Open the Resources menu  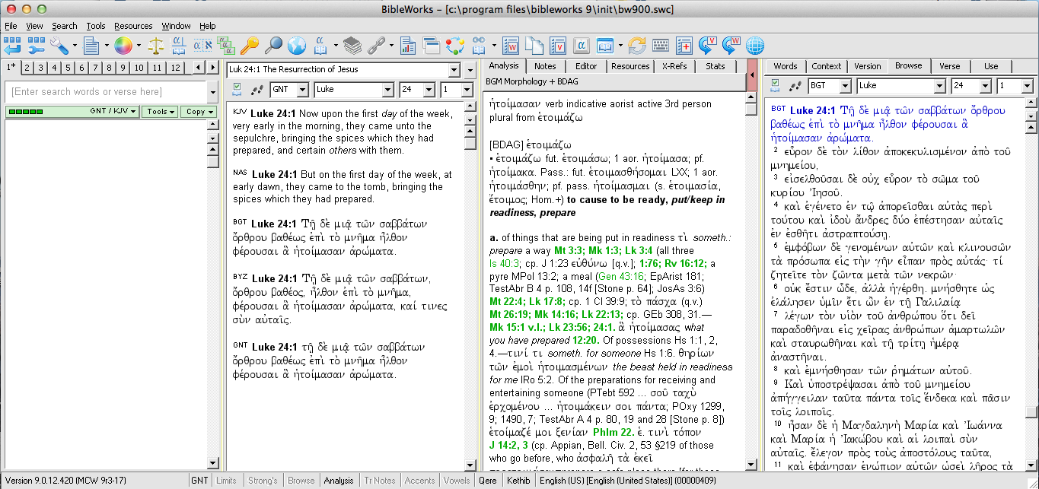pos(133,26)
